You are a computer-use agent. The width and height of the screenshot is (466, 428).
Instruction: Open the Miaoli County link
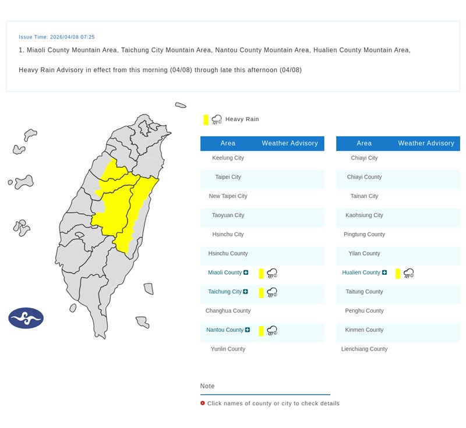224,273
